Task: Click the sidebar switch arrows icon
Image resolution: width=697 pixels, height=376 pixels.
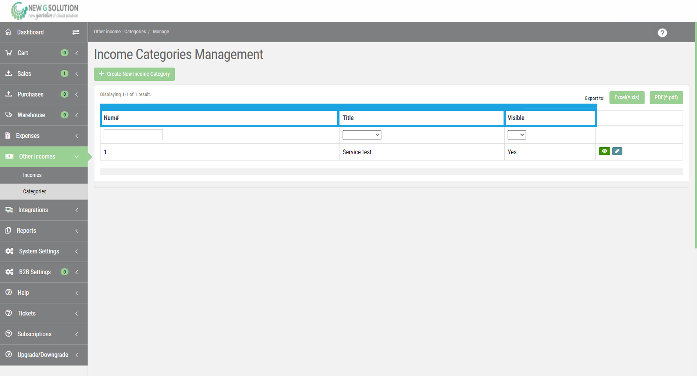Action: point(76,32)
